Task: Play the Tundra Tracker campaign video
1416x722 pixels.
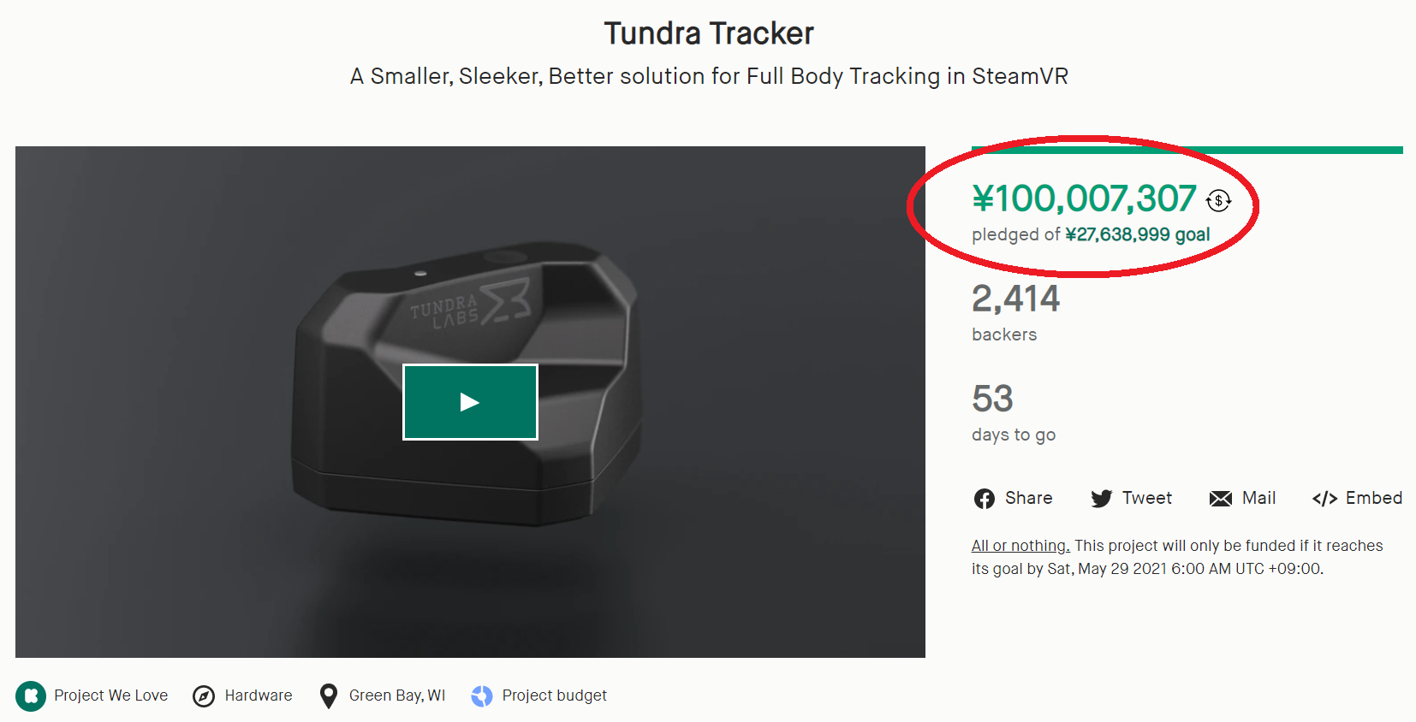Action: pyautogui.click(x=470, y=401)
